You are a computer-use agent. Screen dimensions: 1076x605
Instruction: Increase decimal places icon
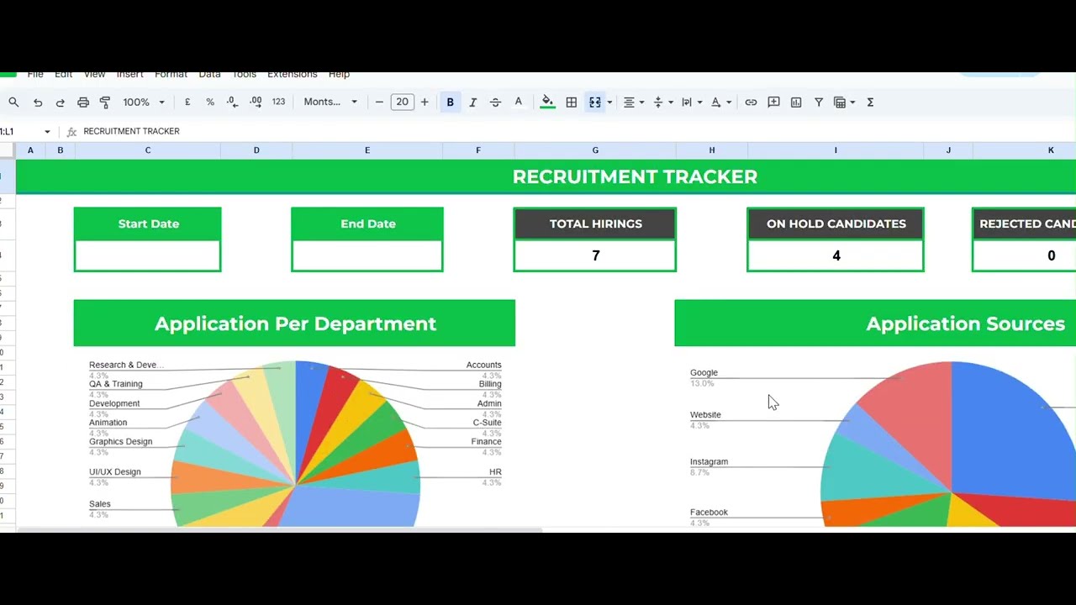(255, 103)
